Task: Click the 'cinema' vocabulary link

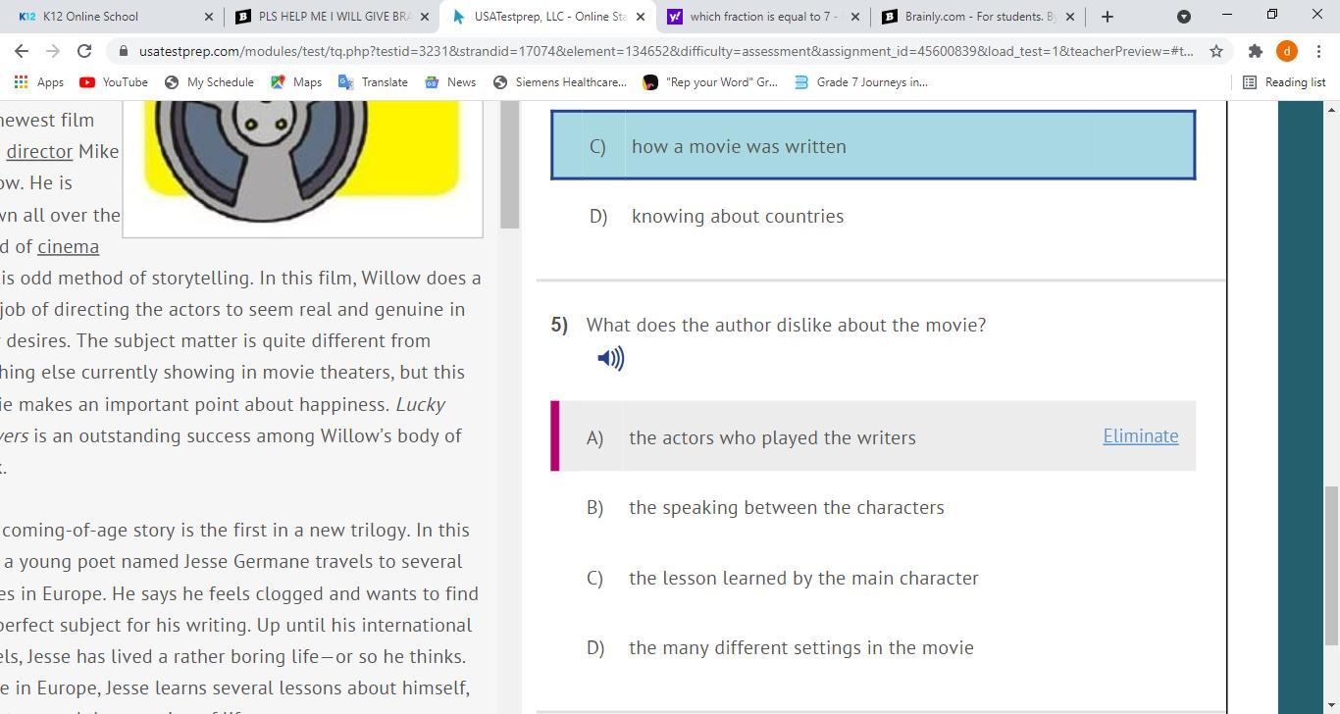Action: pyautogui.click(x=68, y=246)
